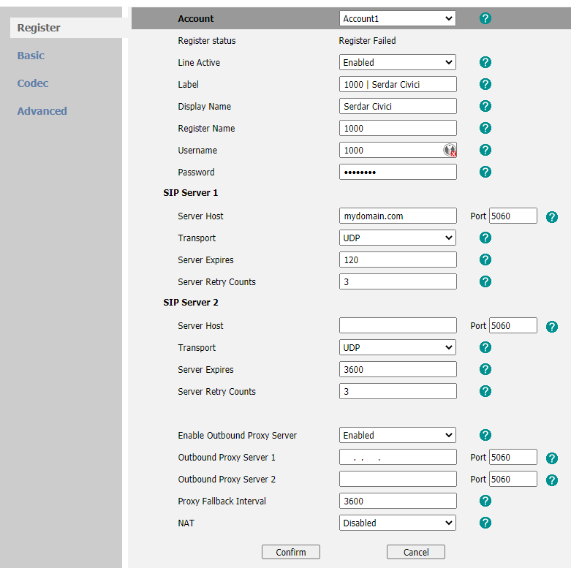
Task: Click the Cancel button
Action: 415,552
